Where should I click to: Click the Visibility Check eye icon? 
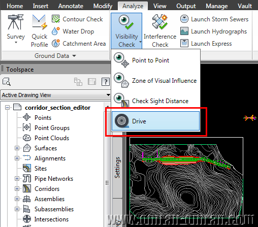[126, 22]
